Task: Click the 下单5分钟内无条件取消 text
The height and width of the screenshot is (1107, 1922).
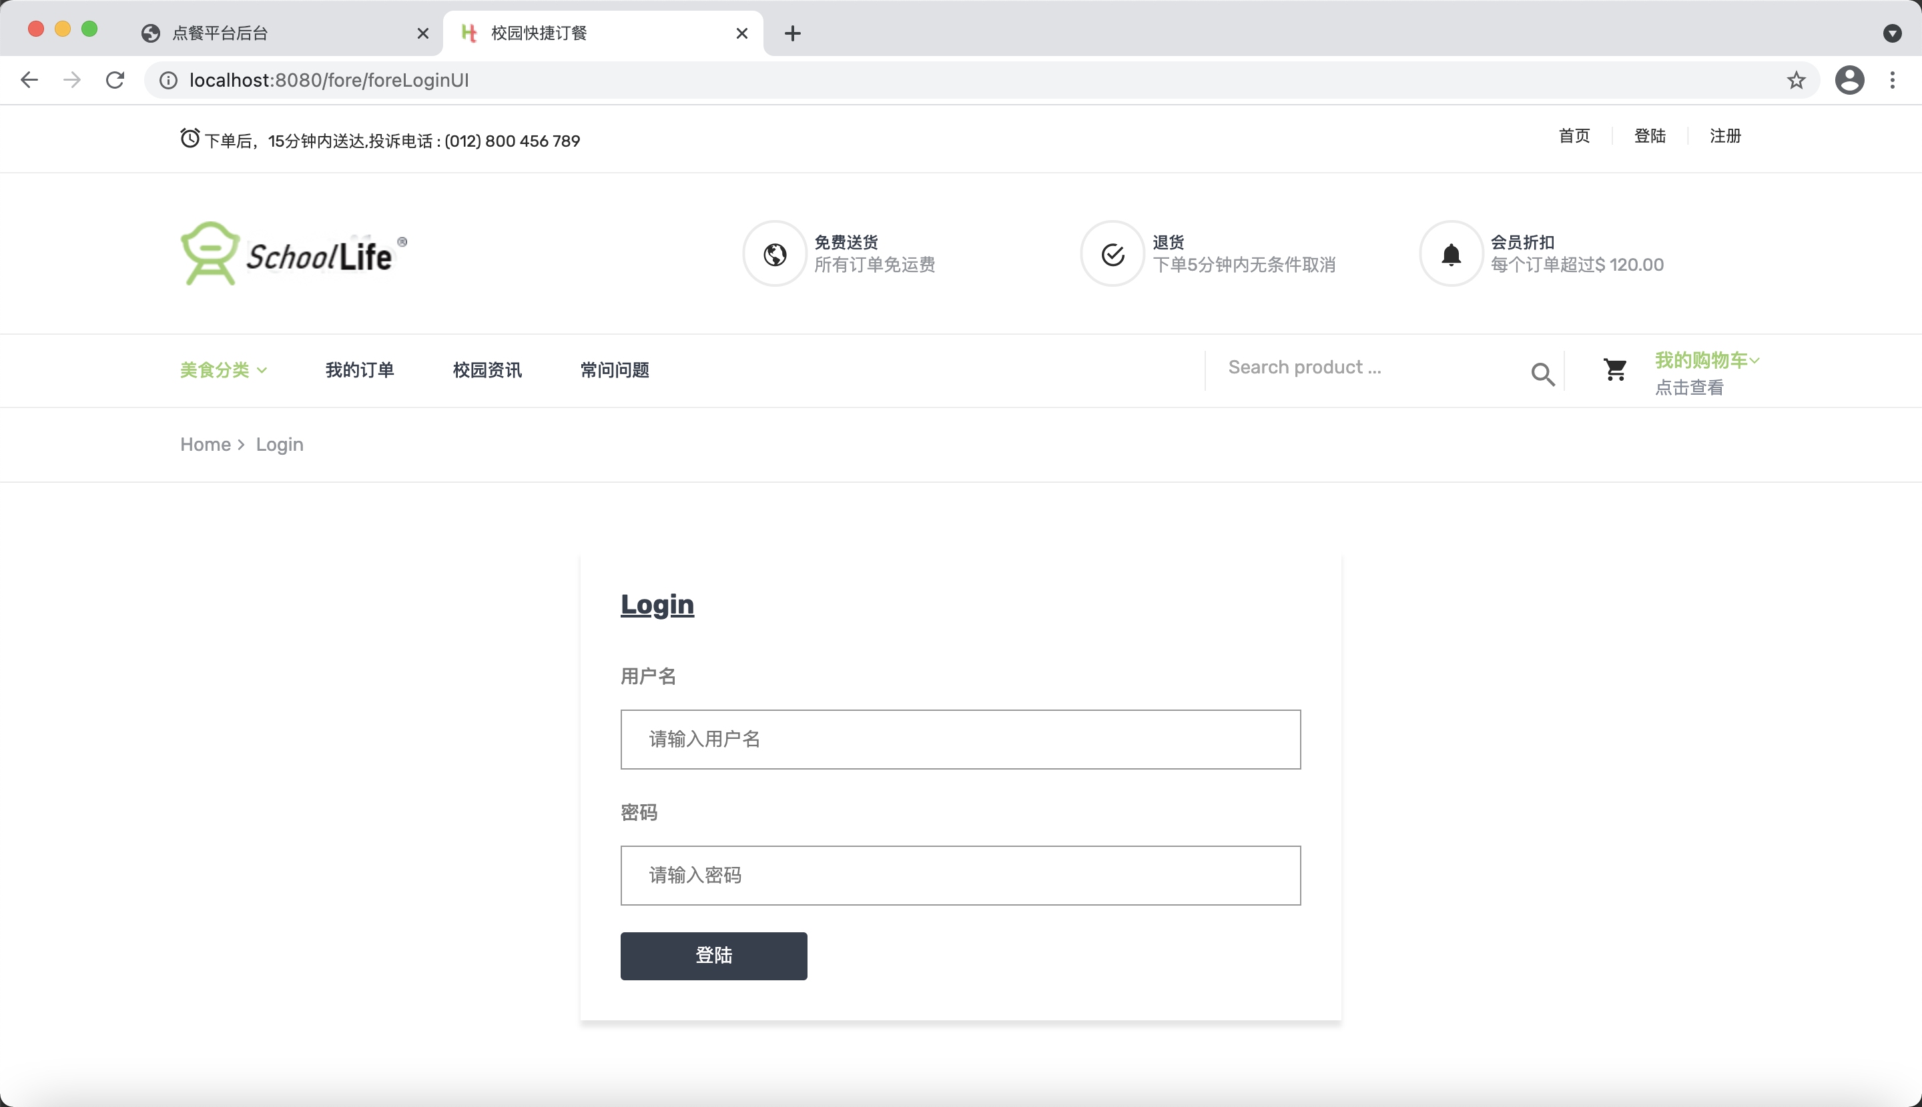Action: click(1243, 265)
